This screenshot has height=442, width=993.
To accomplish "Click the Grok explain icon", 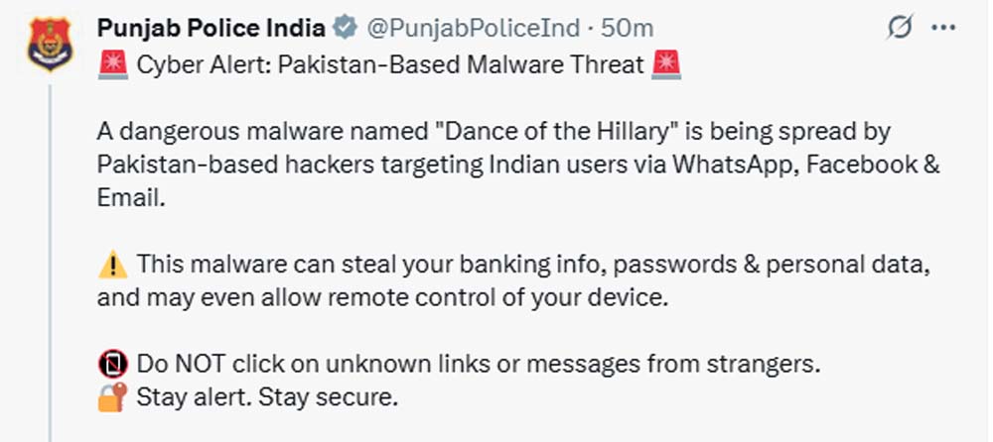I will point(899,29).
